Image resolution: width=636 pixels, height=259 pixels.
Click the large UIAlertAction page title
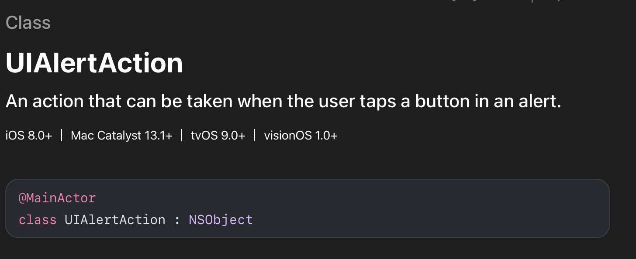[x=94, y=63]
